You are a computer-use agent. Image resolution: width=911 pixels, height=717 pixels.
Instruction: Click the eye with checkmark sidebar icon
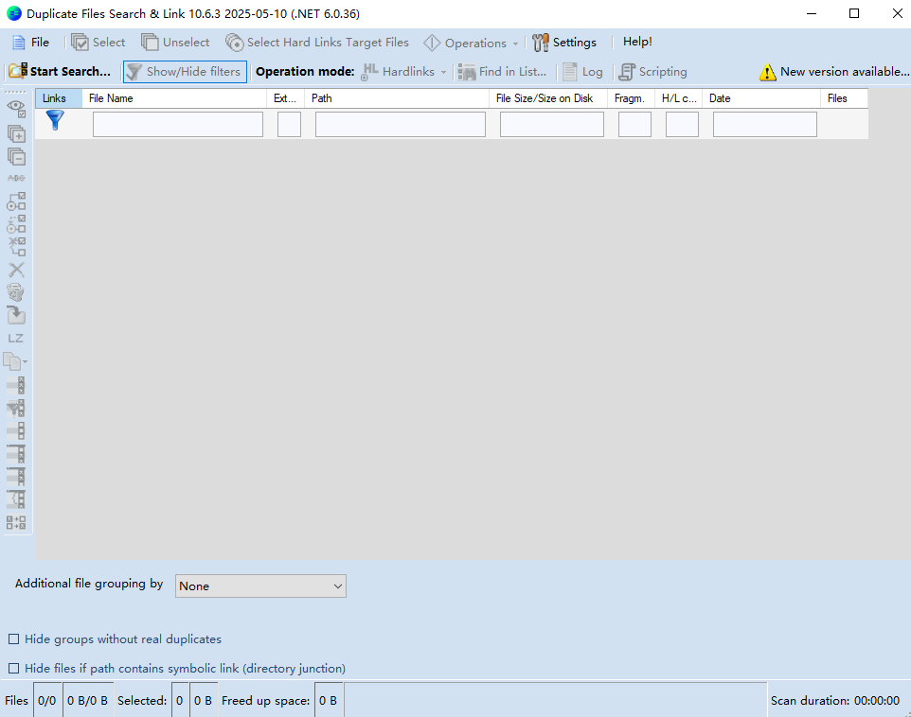click(16, 109)
